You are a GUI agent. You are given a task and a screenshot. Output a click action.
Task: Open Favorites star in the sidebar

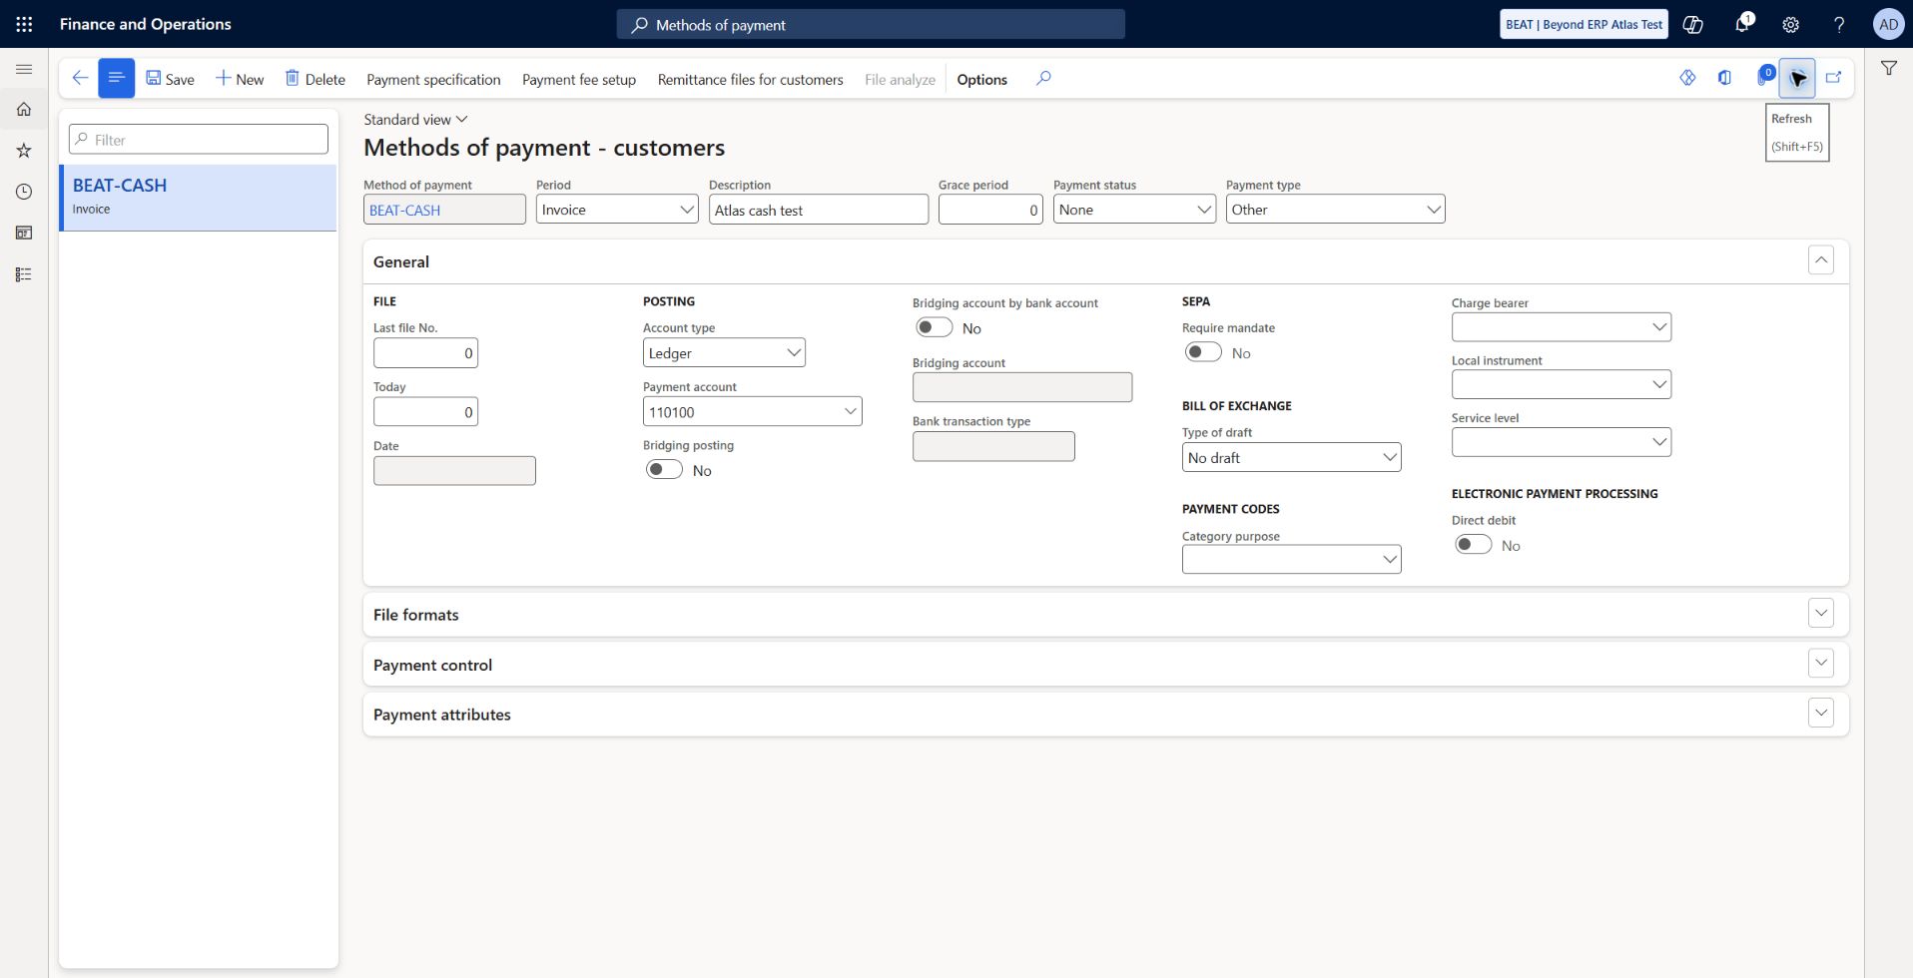(24, 151)
